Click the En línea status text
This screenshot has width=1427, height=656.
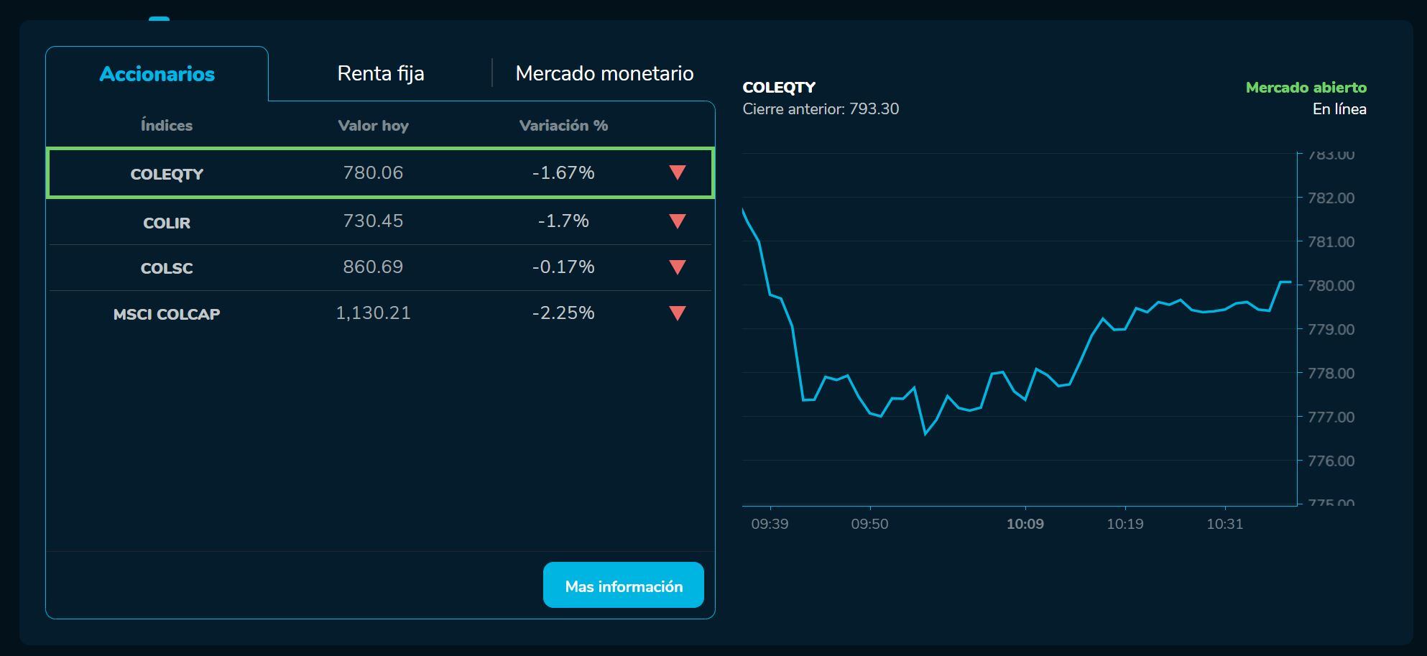pyautogui.click(x=1341, y=108)
